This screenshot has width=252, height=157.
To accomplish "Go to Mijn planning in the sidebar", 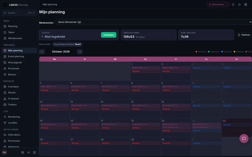I will tap(20, 51).
